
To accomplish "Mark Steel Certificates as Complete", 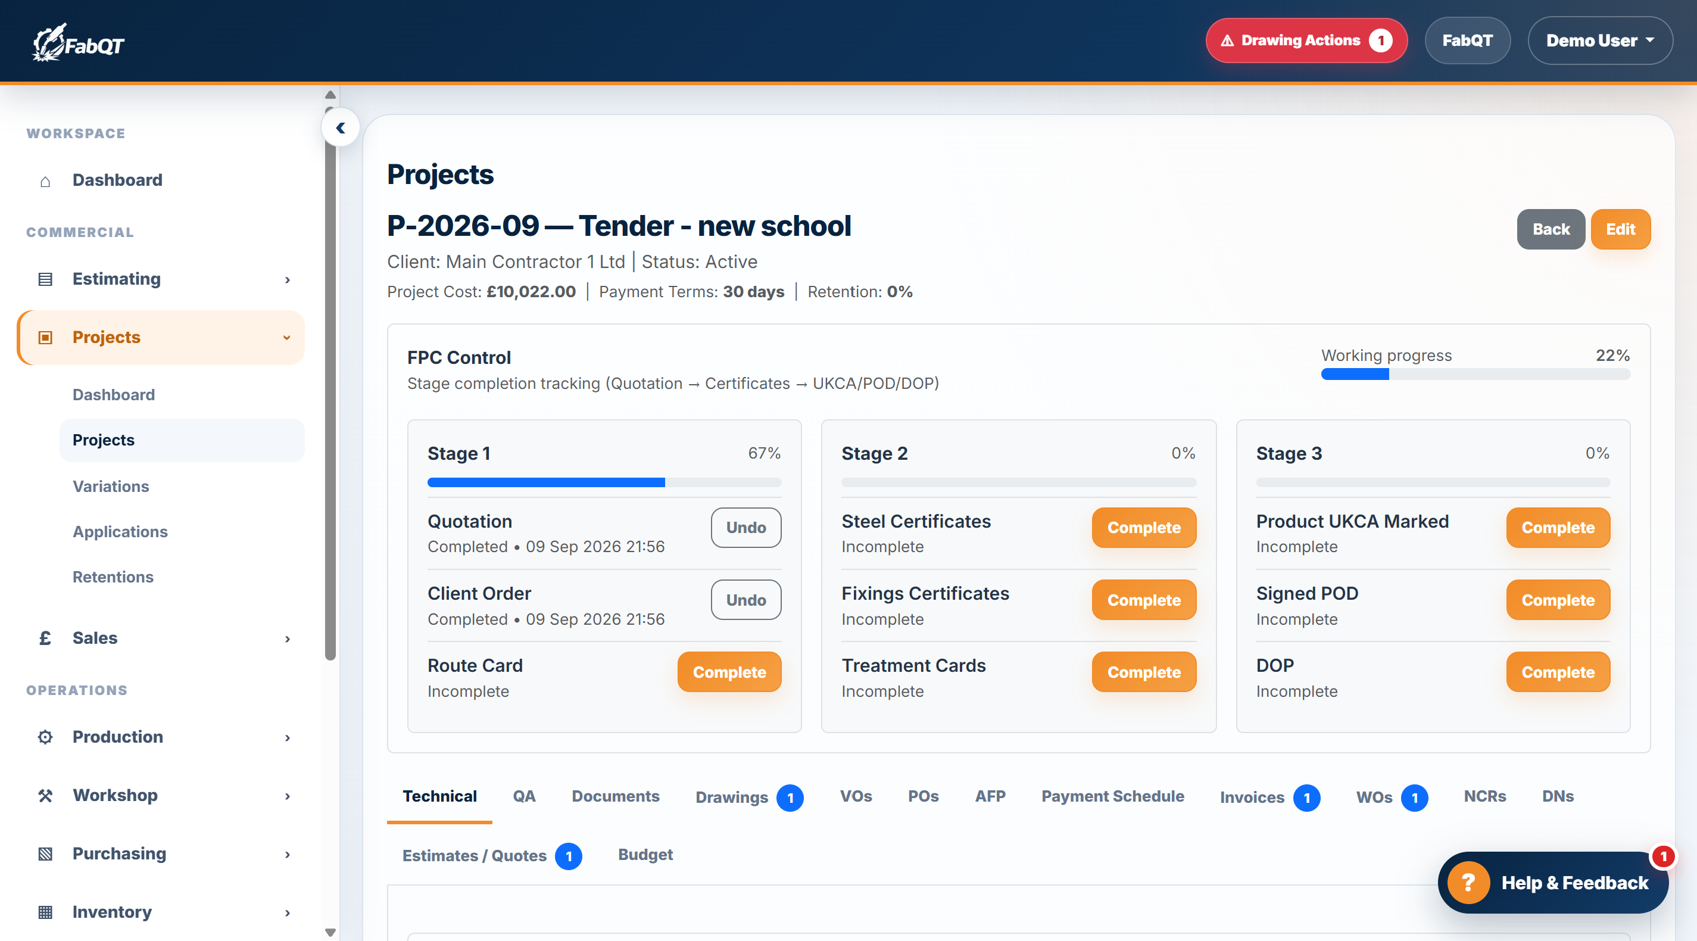I will [1143, 527].
